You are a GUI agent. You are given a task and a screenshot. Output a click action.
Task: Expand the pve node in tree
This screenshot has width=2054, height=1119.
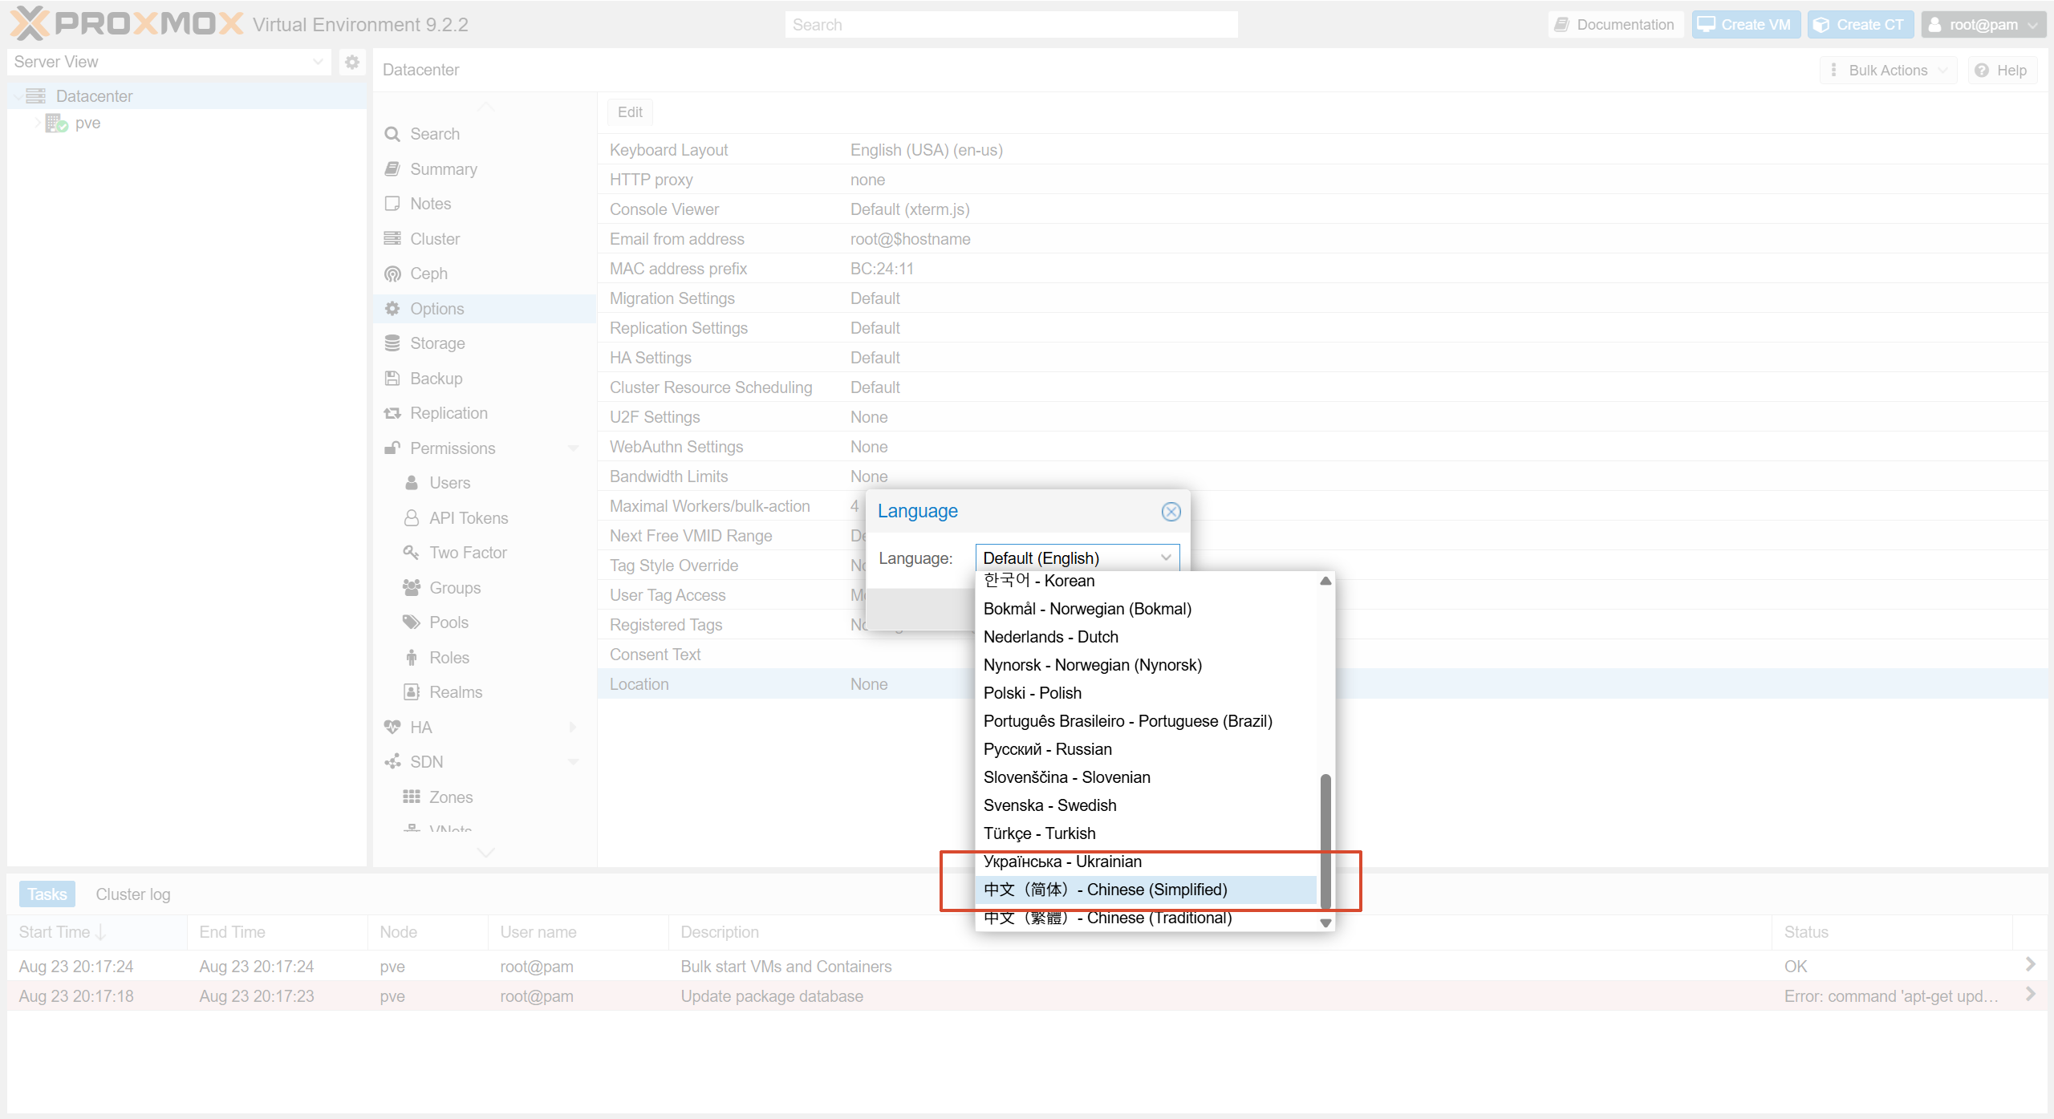click(37, 123)
